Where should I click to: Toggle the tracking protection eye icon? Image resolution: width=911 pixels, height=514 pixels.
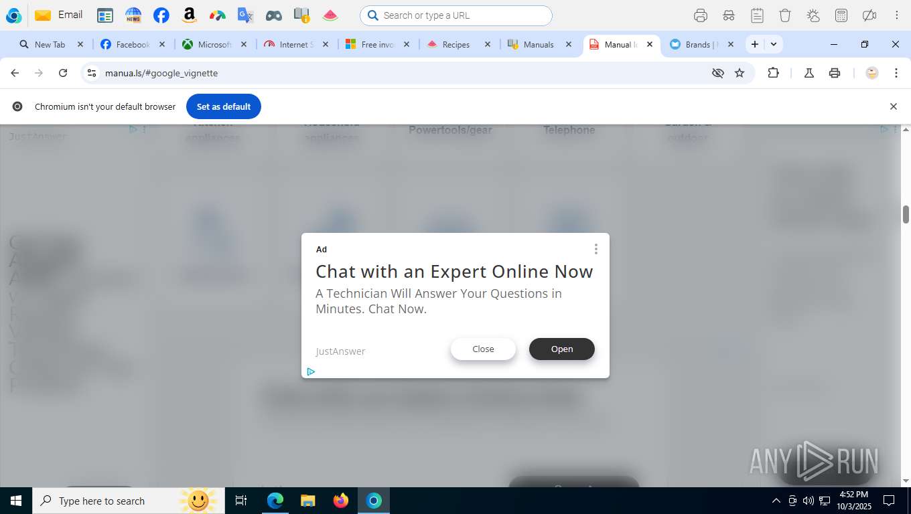click(x=718, y=73)
